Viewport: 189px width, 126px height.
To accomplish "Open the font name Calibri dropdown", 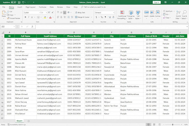I will tap(40, 13).
